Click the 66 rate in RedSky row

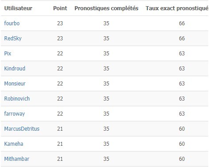[182, 39]
